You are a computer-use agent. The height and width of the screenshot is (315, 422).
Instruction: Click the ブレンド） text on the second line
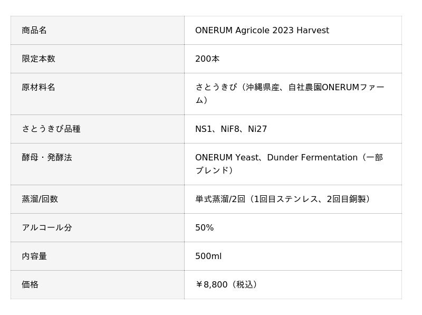[x=215, y=170]
